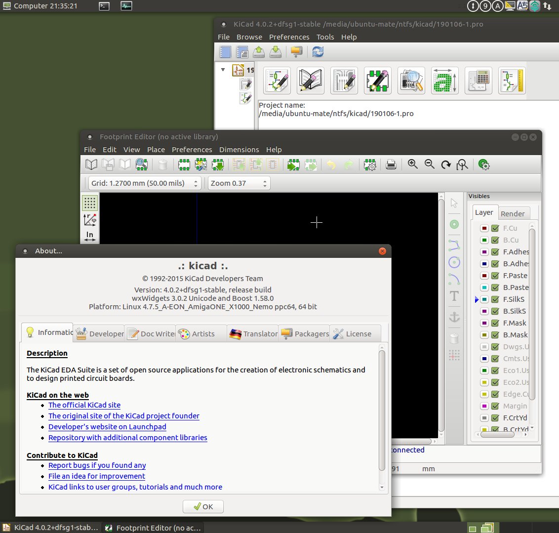The width and height of the screenshot is (559, 533).
Task: Toggle B.Mask layer visibility checkbox
Action: [495, 335]
